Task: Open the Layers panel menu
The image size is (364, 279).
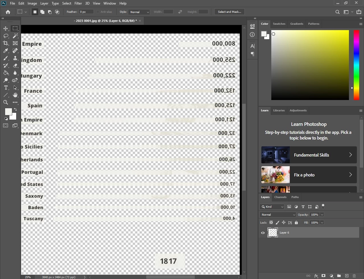Action: [361, 197]
